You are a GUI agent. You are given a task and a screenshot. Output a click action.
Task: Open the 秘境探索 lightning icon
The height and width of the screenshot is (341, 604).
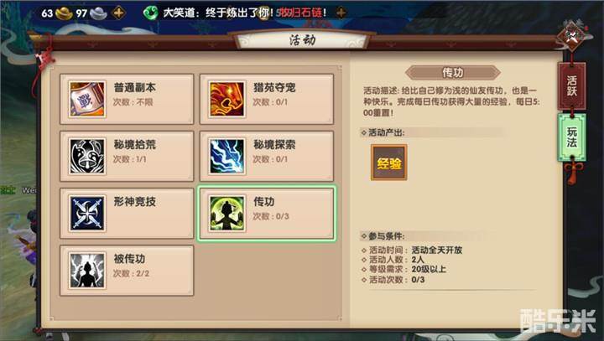tap(226, 157)
